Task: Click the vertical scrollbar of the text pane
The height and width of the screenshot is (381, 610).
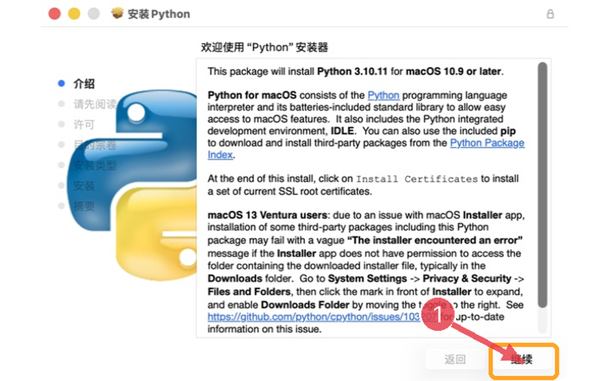Action: pos(542,185)
